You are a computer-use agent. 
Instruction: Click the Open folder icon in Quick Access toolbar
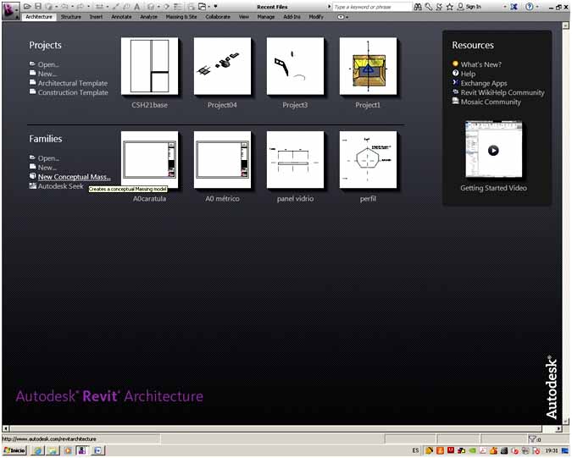click(x=27, y=7)
